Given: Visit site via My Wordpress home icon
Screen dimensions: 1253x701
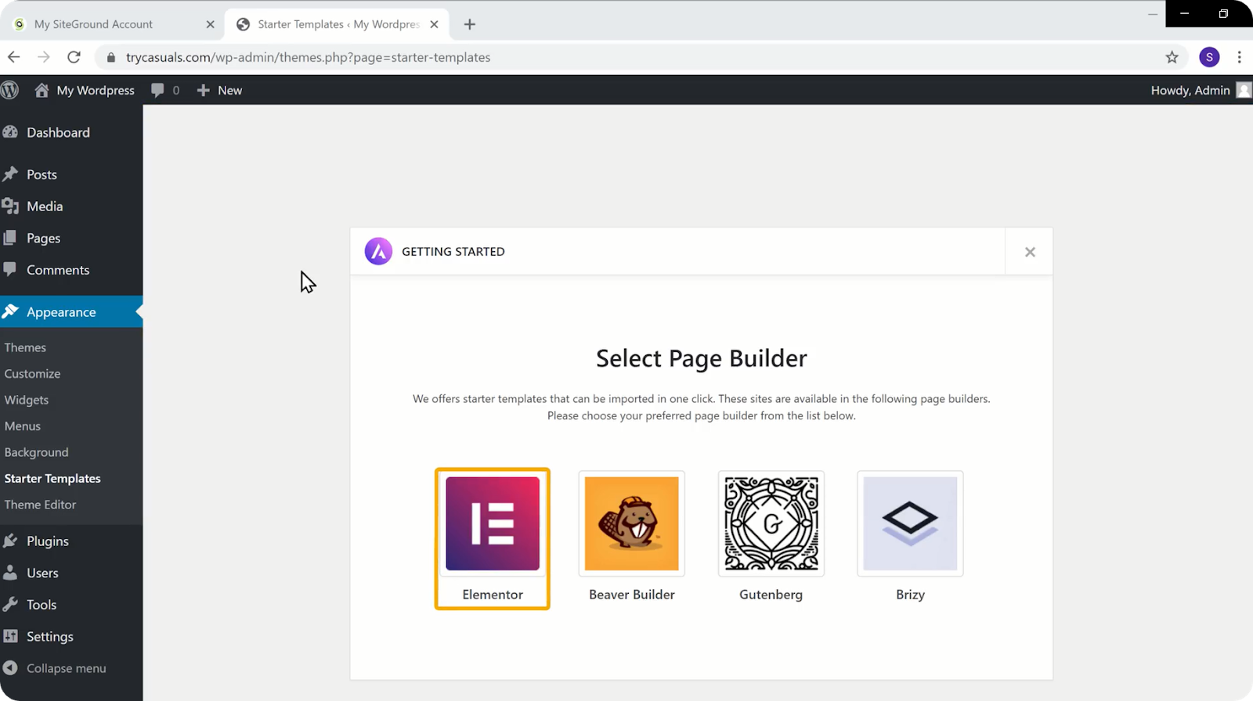Looking at the screenshot, I should 42,90.
